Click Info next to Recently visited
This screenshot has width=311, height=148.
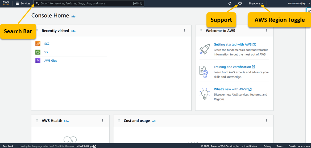[x=73, y=31]
